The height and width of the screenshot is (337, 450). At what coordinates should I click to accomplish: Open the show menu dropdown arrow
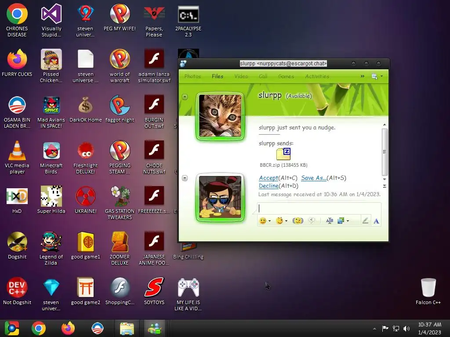tap(382, 76)
